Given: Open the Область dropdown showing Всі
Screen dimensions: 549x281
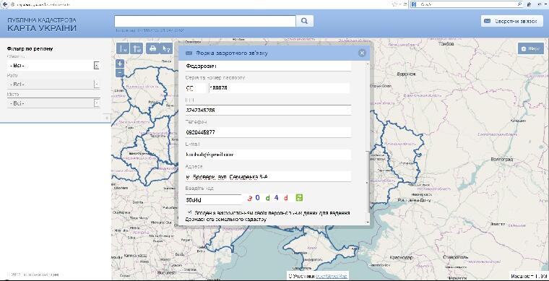Looking at the screenshot, I should click(x=53, y=66).
